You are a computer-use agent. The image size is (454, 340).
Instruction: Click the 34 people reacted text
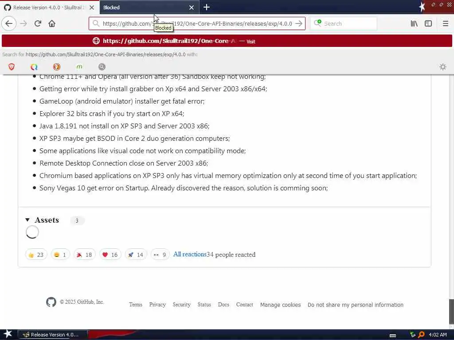231,255
